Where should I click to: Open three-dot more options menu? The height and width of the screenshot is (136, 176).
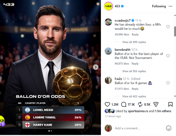170,6
